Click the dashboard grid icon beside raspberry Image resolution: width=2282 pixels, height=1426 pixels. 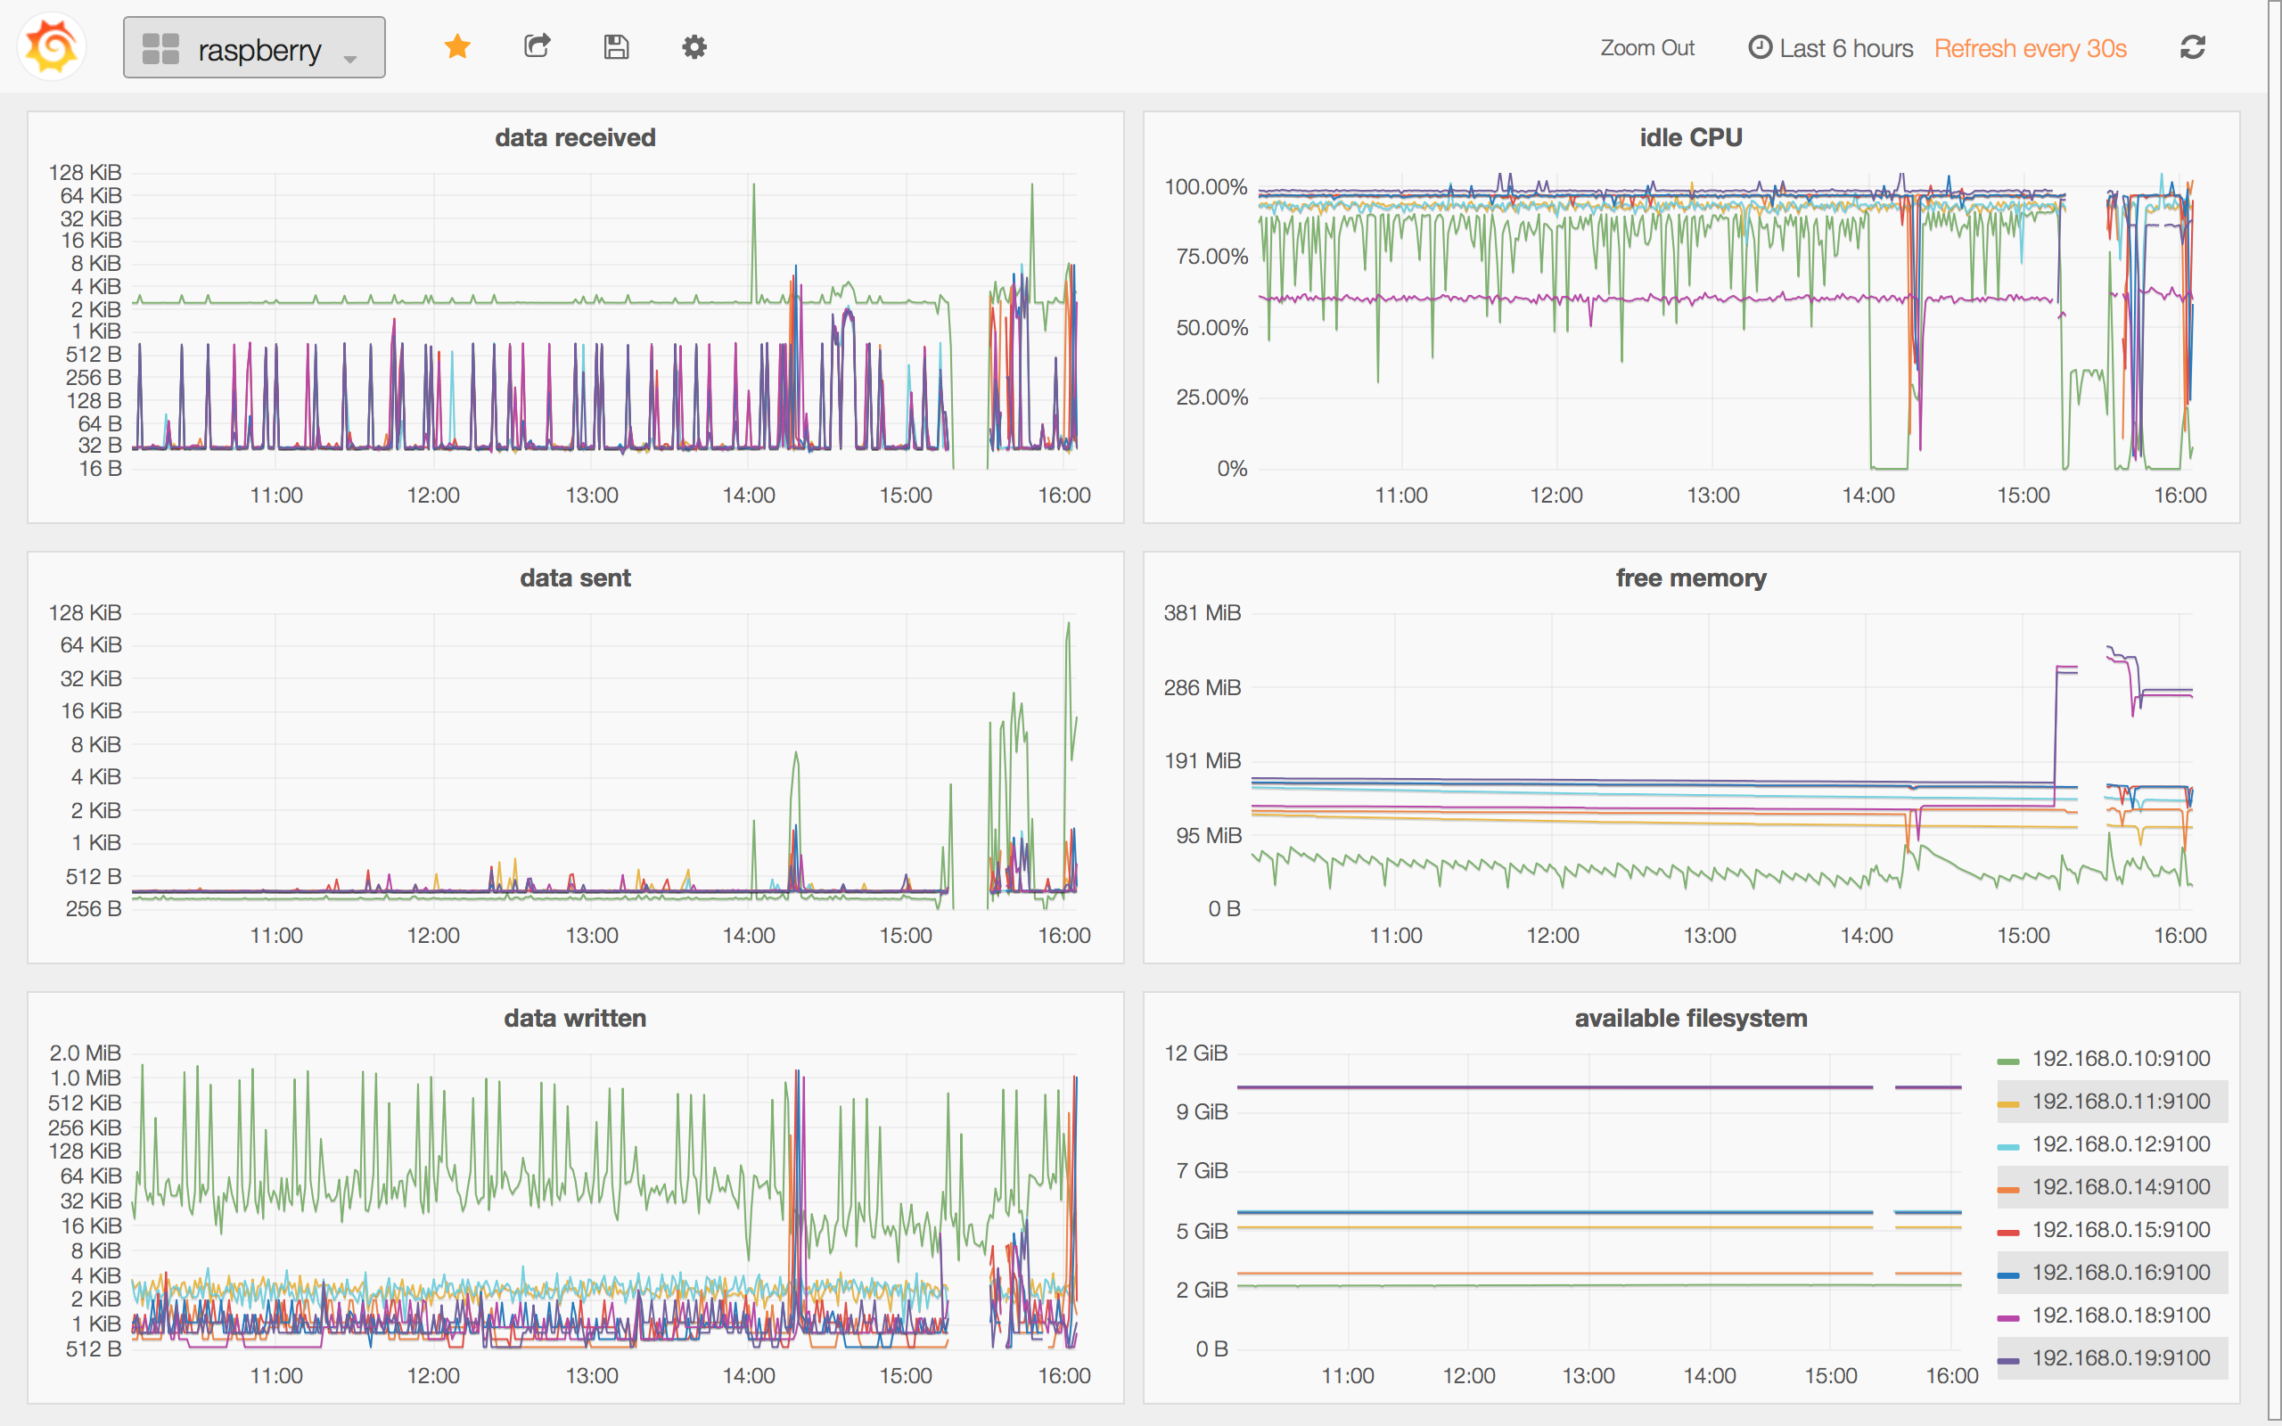pyautogui.click(x=160, y=48)
